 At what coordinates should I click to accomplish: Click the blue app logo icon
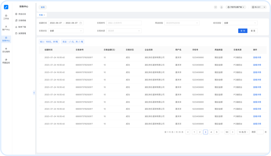(x=6, y=7)
